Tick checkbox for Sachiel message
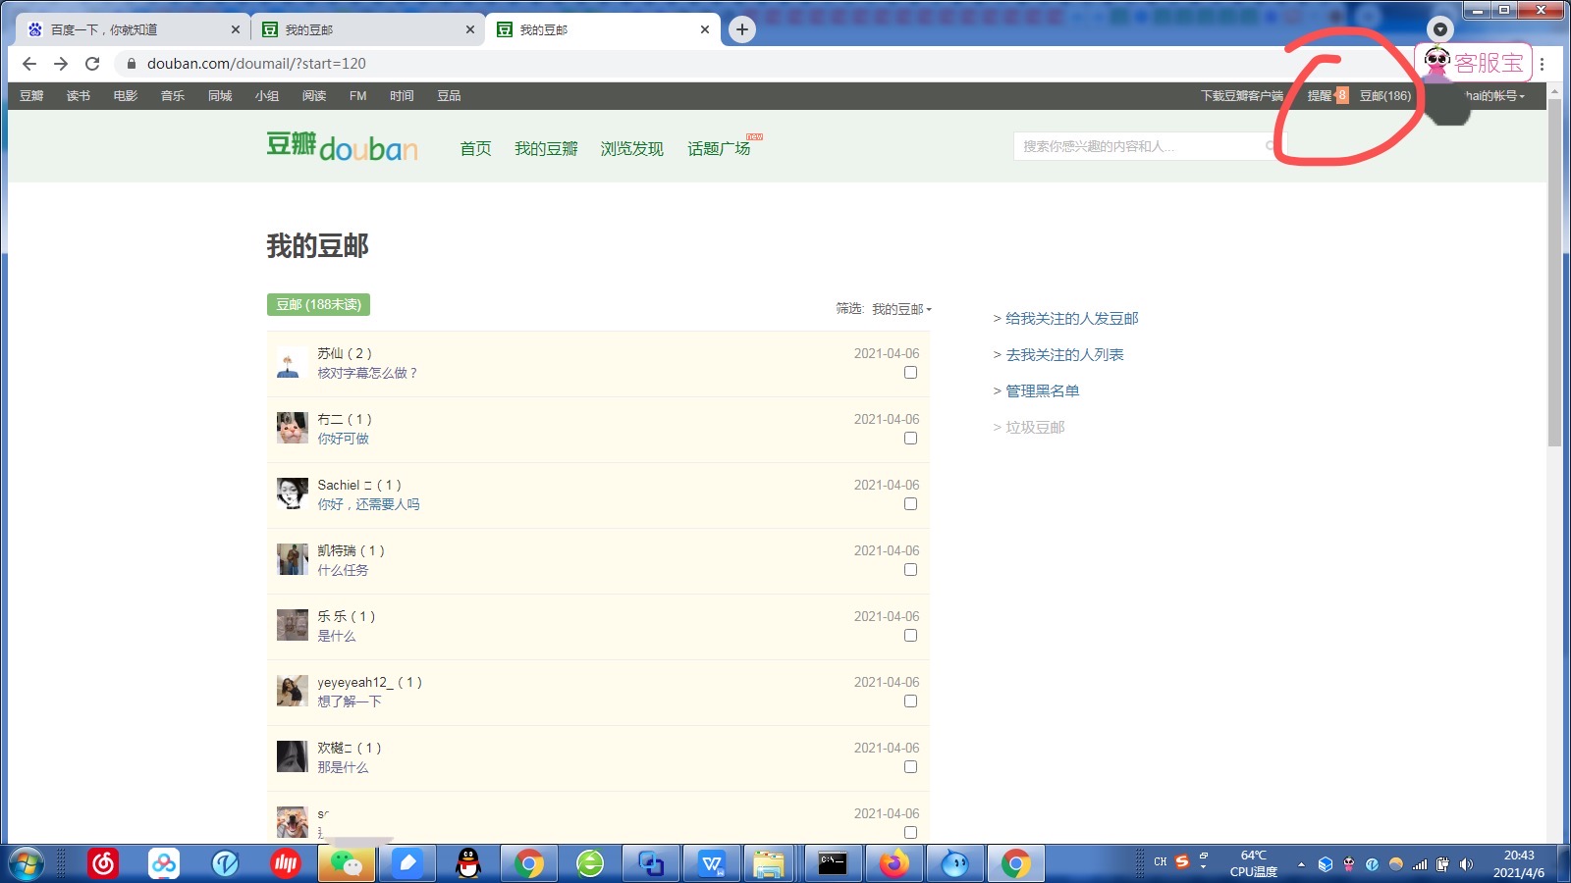 [x=910, y=504]
